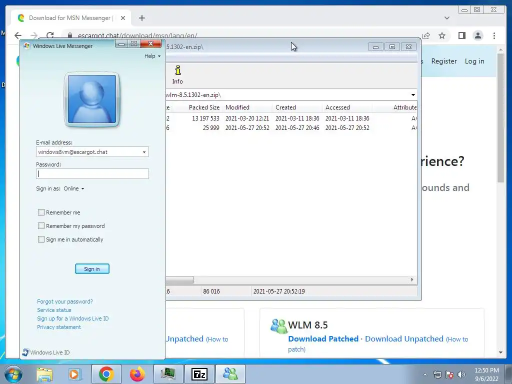Open Chrome tab search chevron
The image size is (512, 384).
tap(447, 18)
